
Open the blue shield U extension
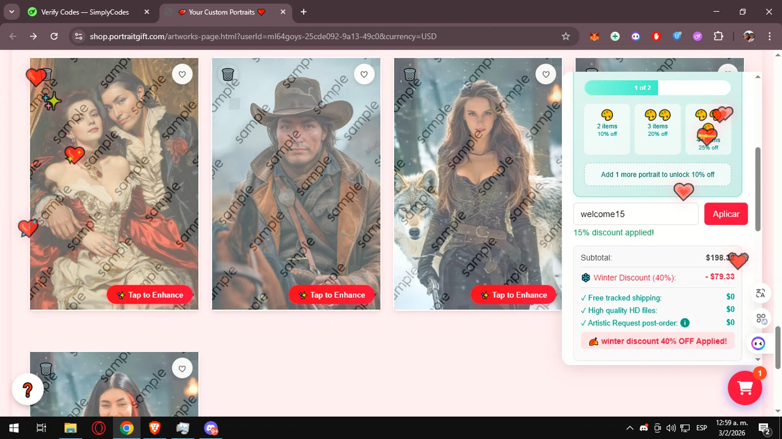[677, 36]
